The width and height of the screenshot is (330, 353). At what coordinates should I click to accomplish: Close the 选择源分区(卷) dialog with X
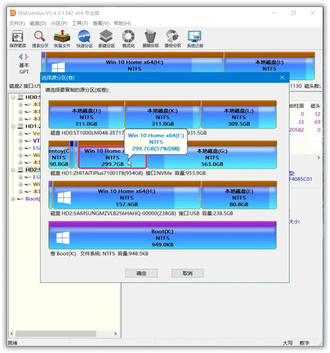pos(282,78)
